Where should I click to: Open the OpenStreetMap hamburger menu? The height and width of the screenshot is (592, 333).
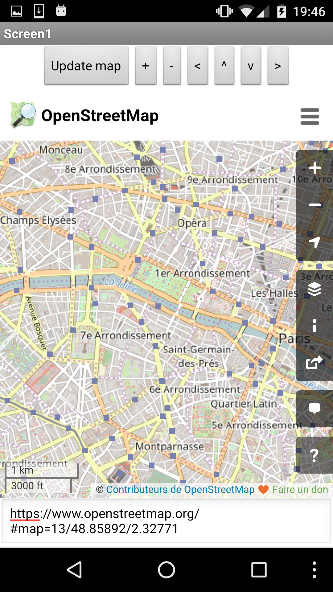(310, 117)
